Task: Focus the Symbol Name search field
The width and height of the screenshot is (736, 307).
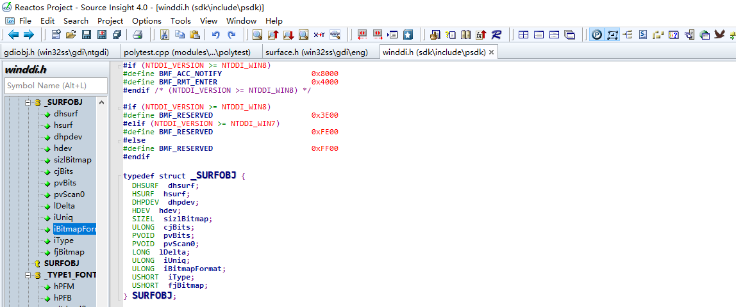Action: [56, 86]
